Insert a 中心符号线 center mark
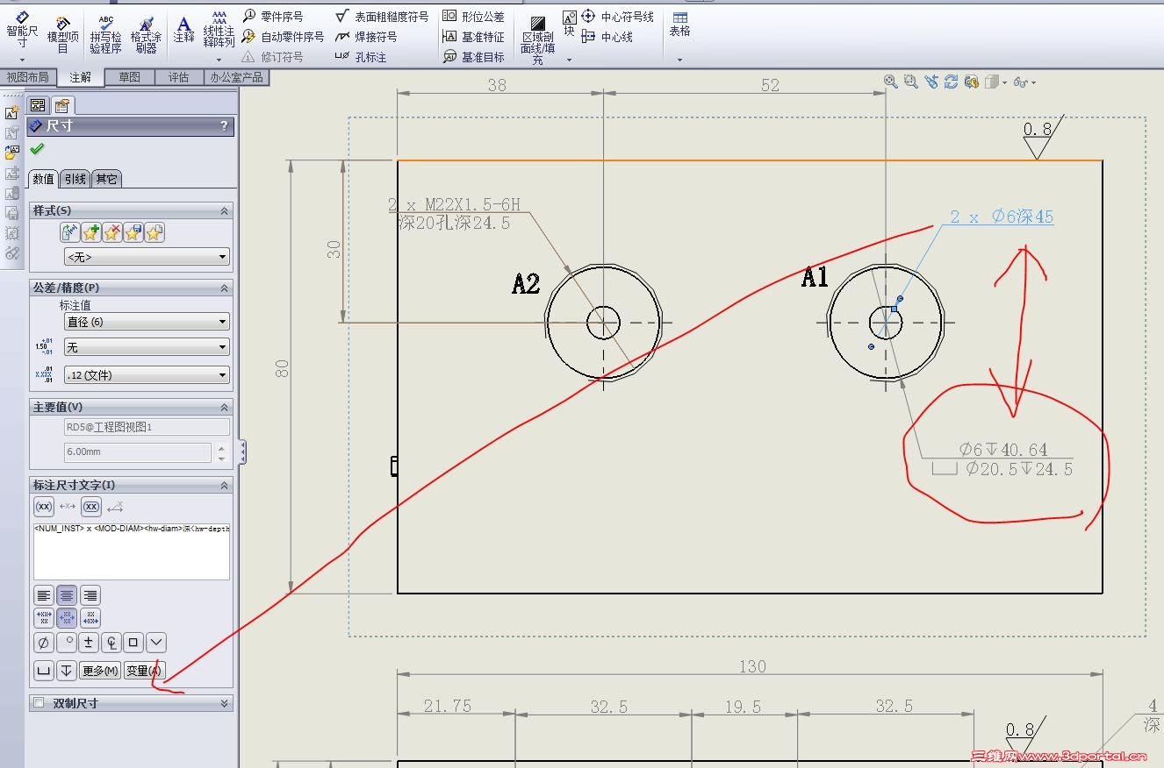 click(x=617, y=16)
